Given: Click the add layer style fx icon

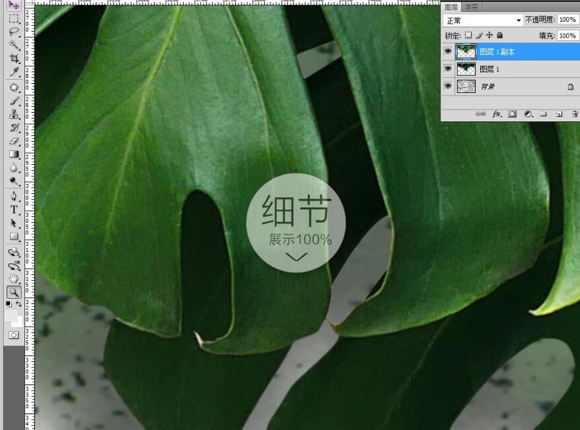Looking at the screenshot, I should click(495, 114).
